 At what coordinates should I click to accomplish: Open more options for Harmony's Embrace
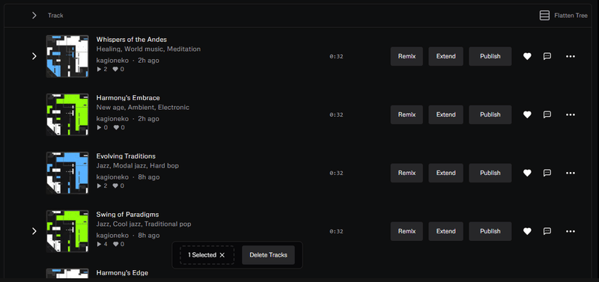point(571,115)
